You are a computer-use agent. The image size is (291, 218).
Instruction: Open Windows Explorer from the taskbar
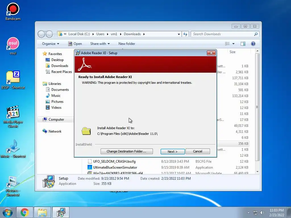pos(42,212)
